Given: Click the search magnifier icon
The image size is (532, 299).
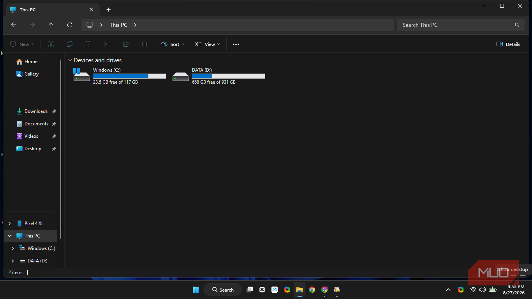Looking at the screenshot, I should pyautogui.click(x=517, y=25).
